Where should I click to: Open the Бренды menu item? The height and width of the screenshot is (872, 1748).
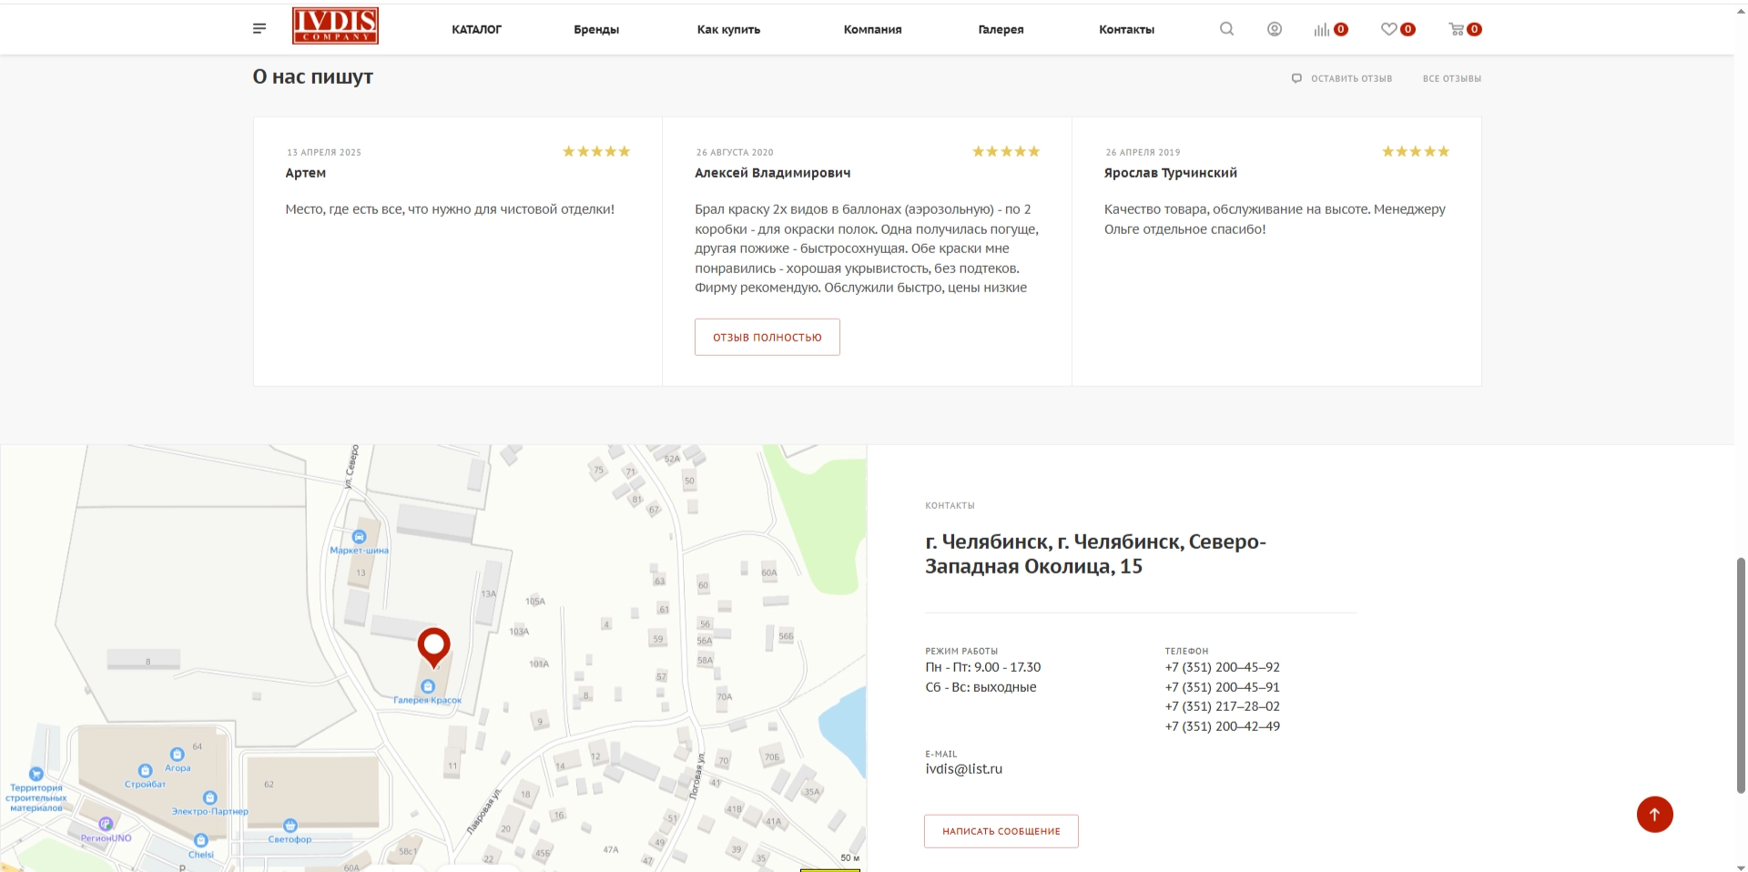click(x=596, y=29)
